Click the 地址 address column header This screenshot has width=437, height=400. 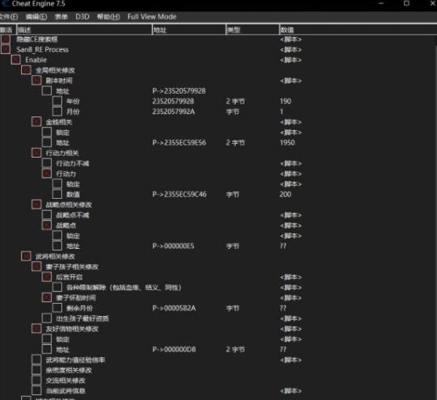pos(189,30)
